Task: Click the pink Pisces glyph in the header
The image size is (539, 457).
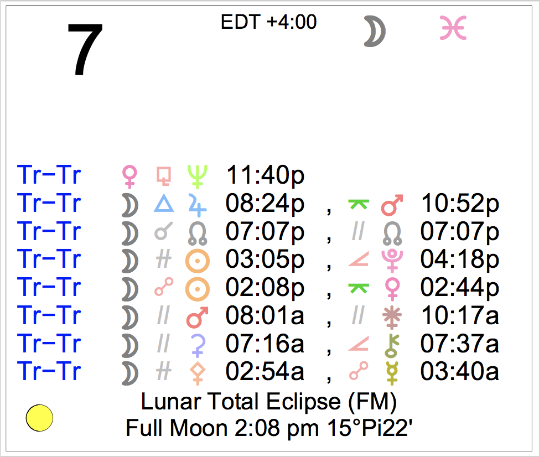Action: pos(453,28)
